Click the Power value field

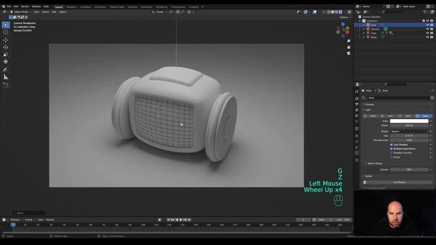pos(409,125)
